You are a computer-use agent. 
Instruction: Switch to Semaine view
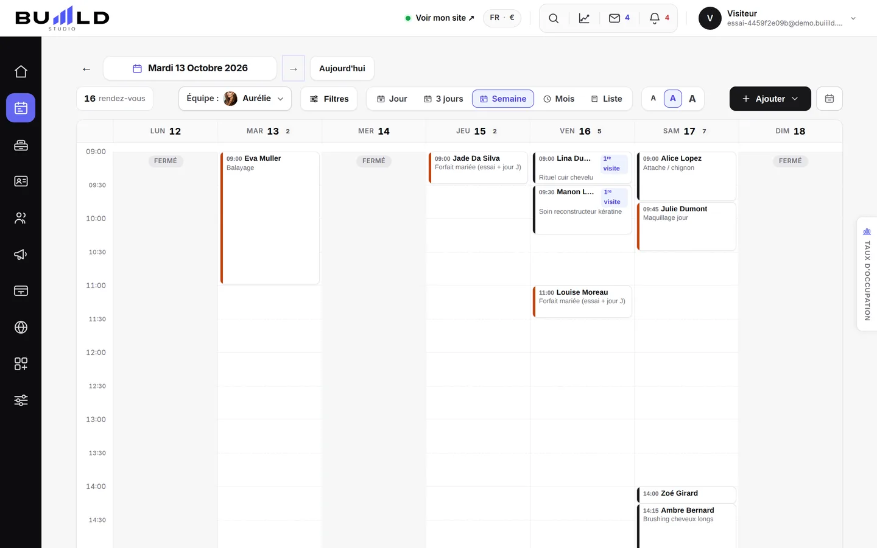pos(503,99)
